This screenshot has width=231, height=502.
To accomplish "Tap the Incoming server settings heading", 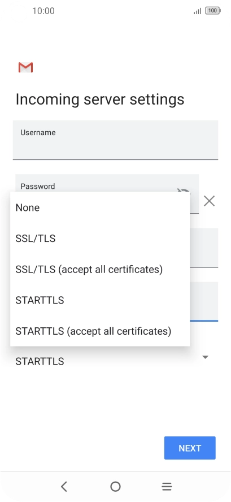I will click(100, 99).
